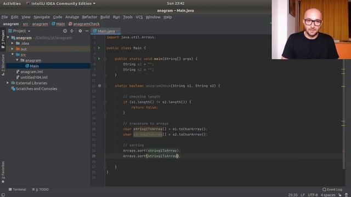Open the 2: Favorites tool window tab

click(x=3, y=172)
